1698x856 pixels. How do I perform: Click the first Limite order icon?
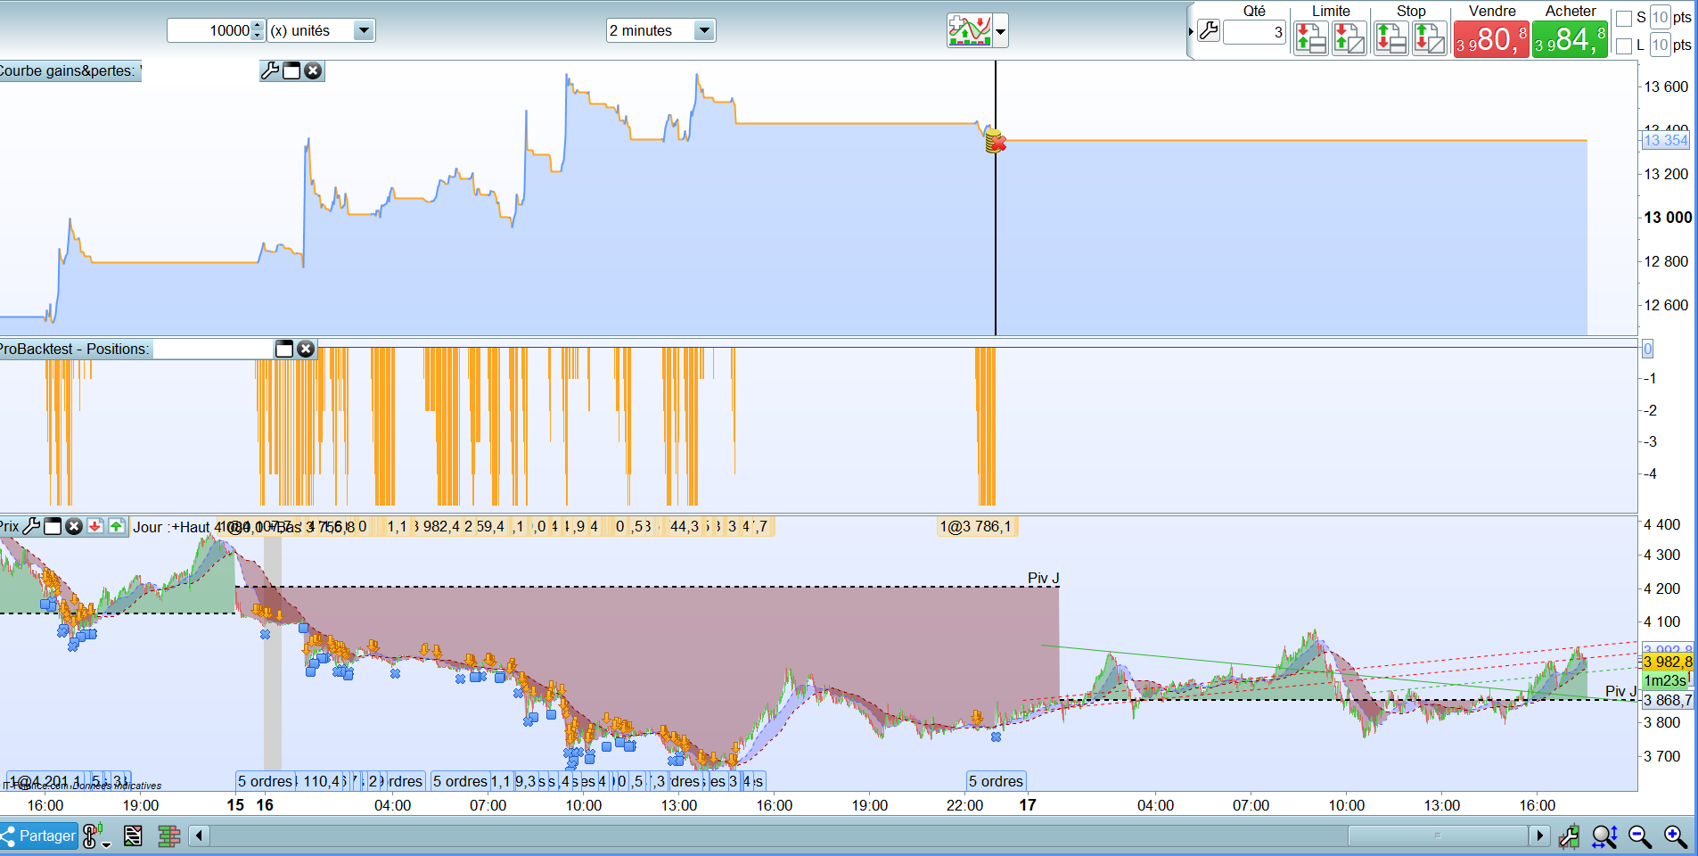[x=1310, y=38]
